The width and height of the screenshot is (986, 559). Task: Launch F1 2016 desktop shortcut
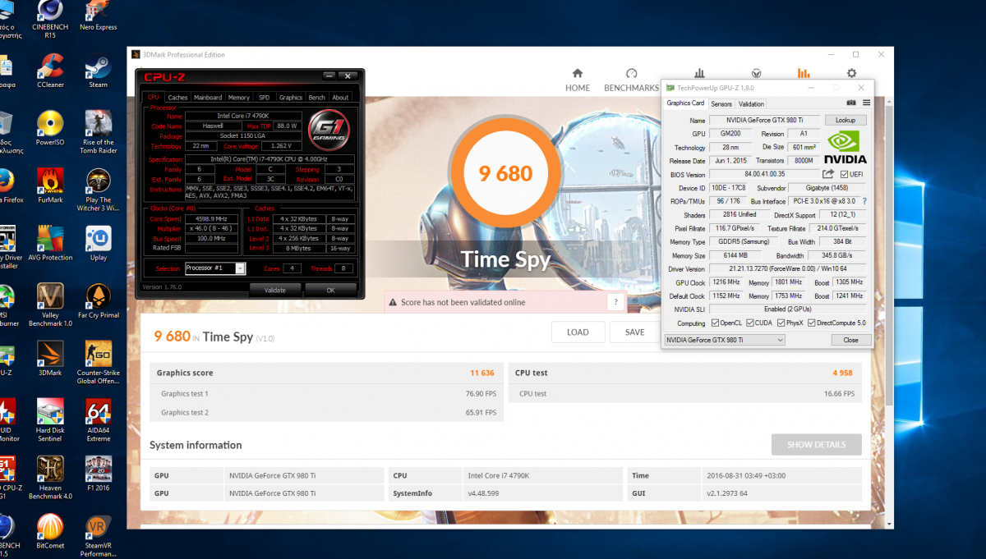point(99,474)
